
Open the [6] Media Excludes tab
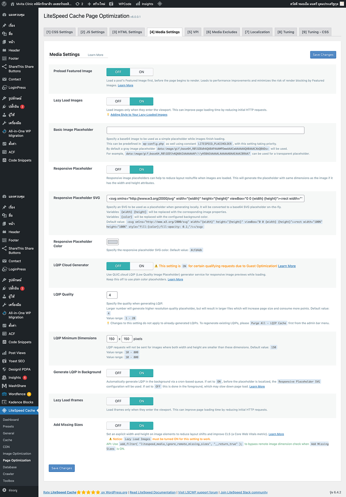point(222,32)
